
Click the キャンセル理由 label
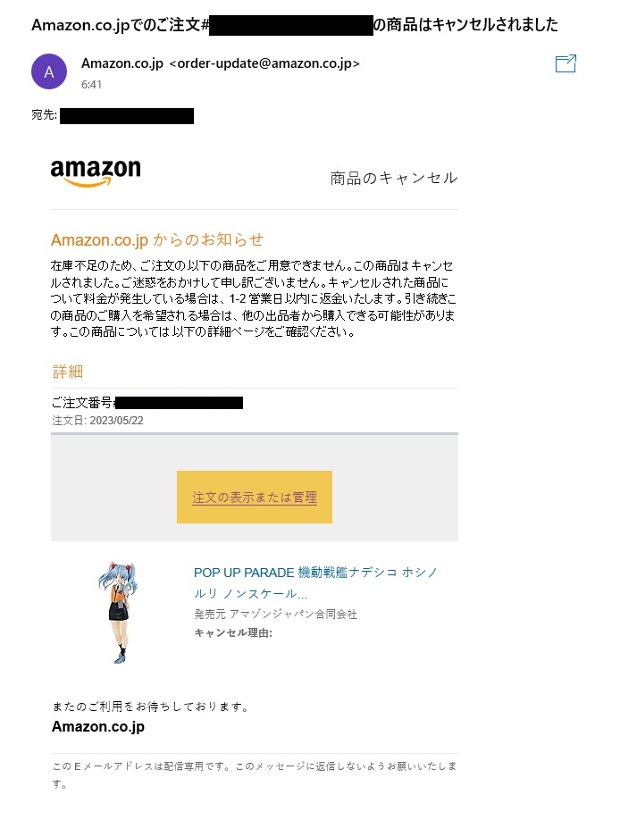[x=233, y=632]
